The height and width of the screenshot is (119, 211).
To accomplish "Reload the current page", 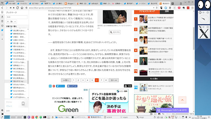I will (x=17, y=8).
